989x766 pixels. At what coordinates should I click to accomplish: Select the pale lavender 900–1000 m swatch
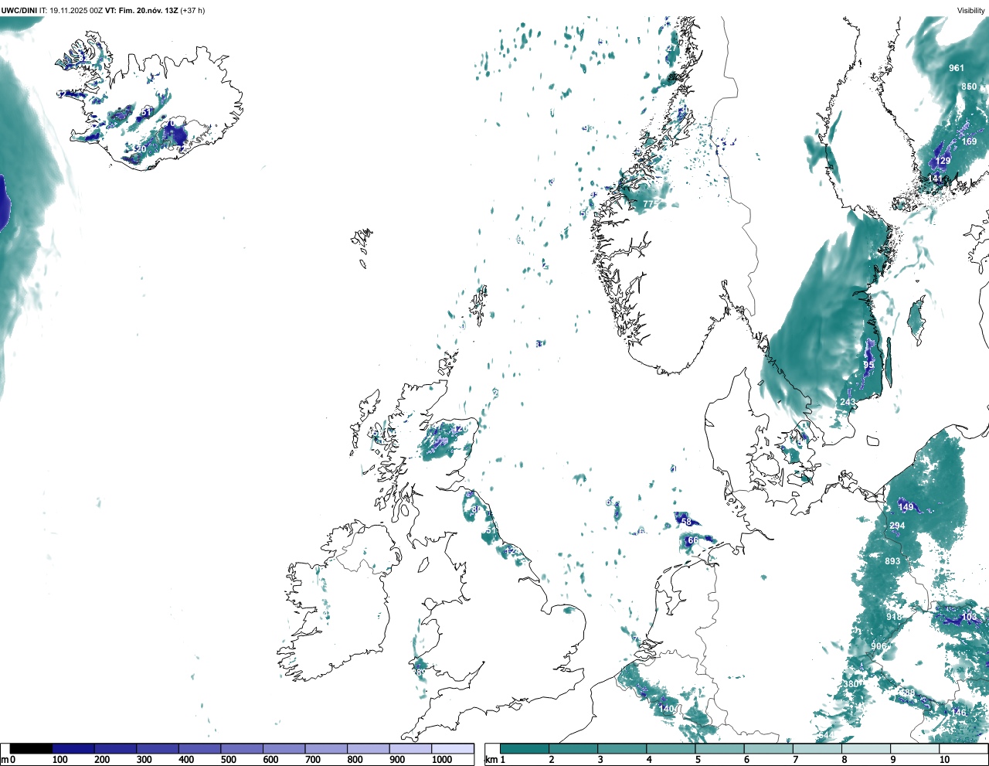point(410,748)
